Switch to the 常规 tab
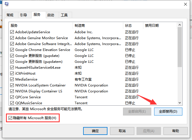Image resolution: width=192 pixels, height=140 pixels. pyautogui.click(x=10, y=15)
